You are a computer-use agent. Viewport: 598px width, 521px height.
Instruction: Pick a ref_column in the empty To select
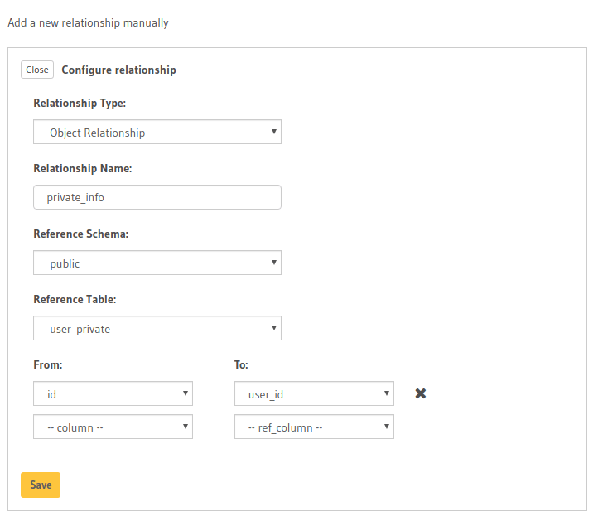click(313, 427)
